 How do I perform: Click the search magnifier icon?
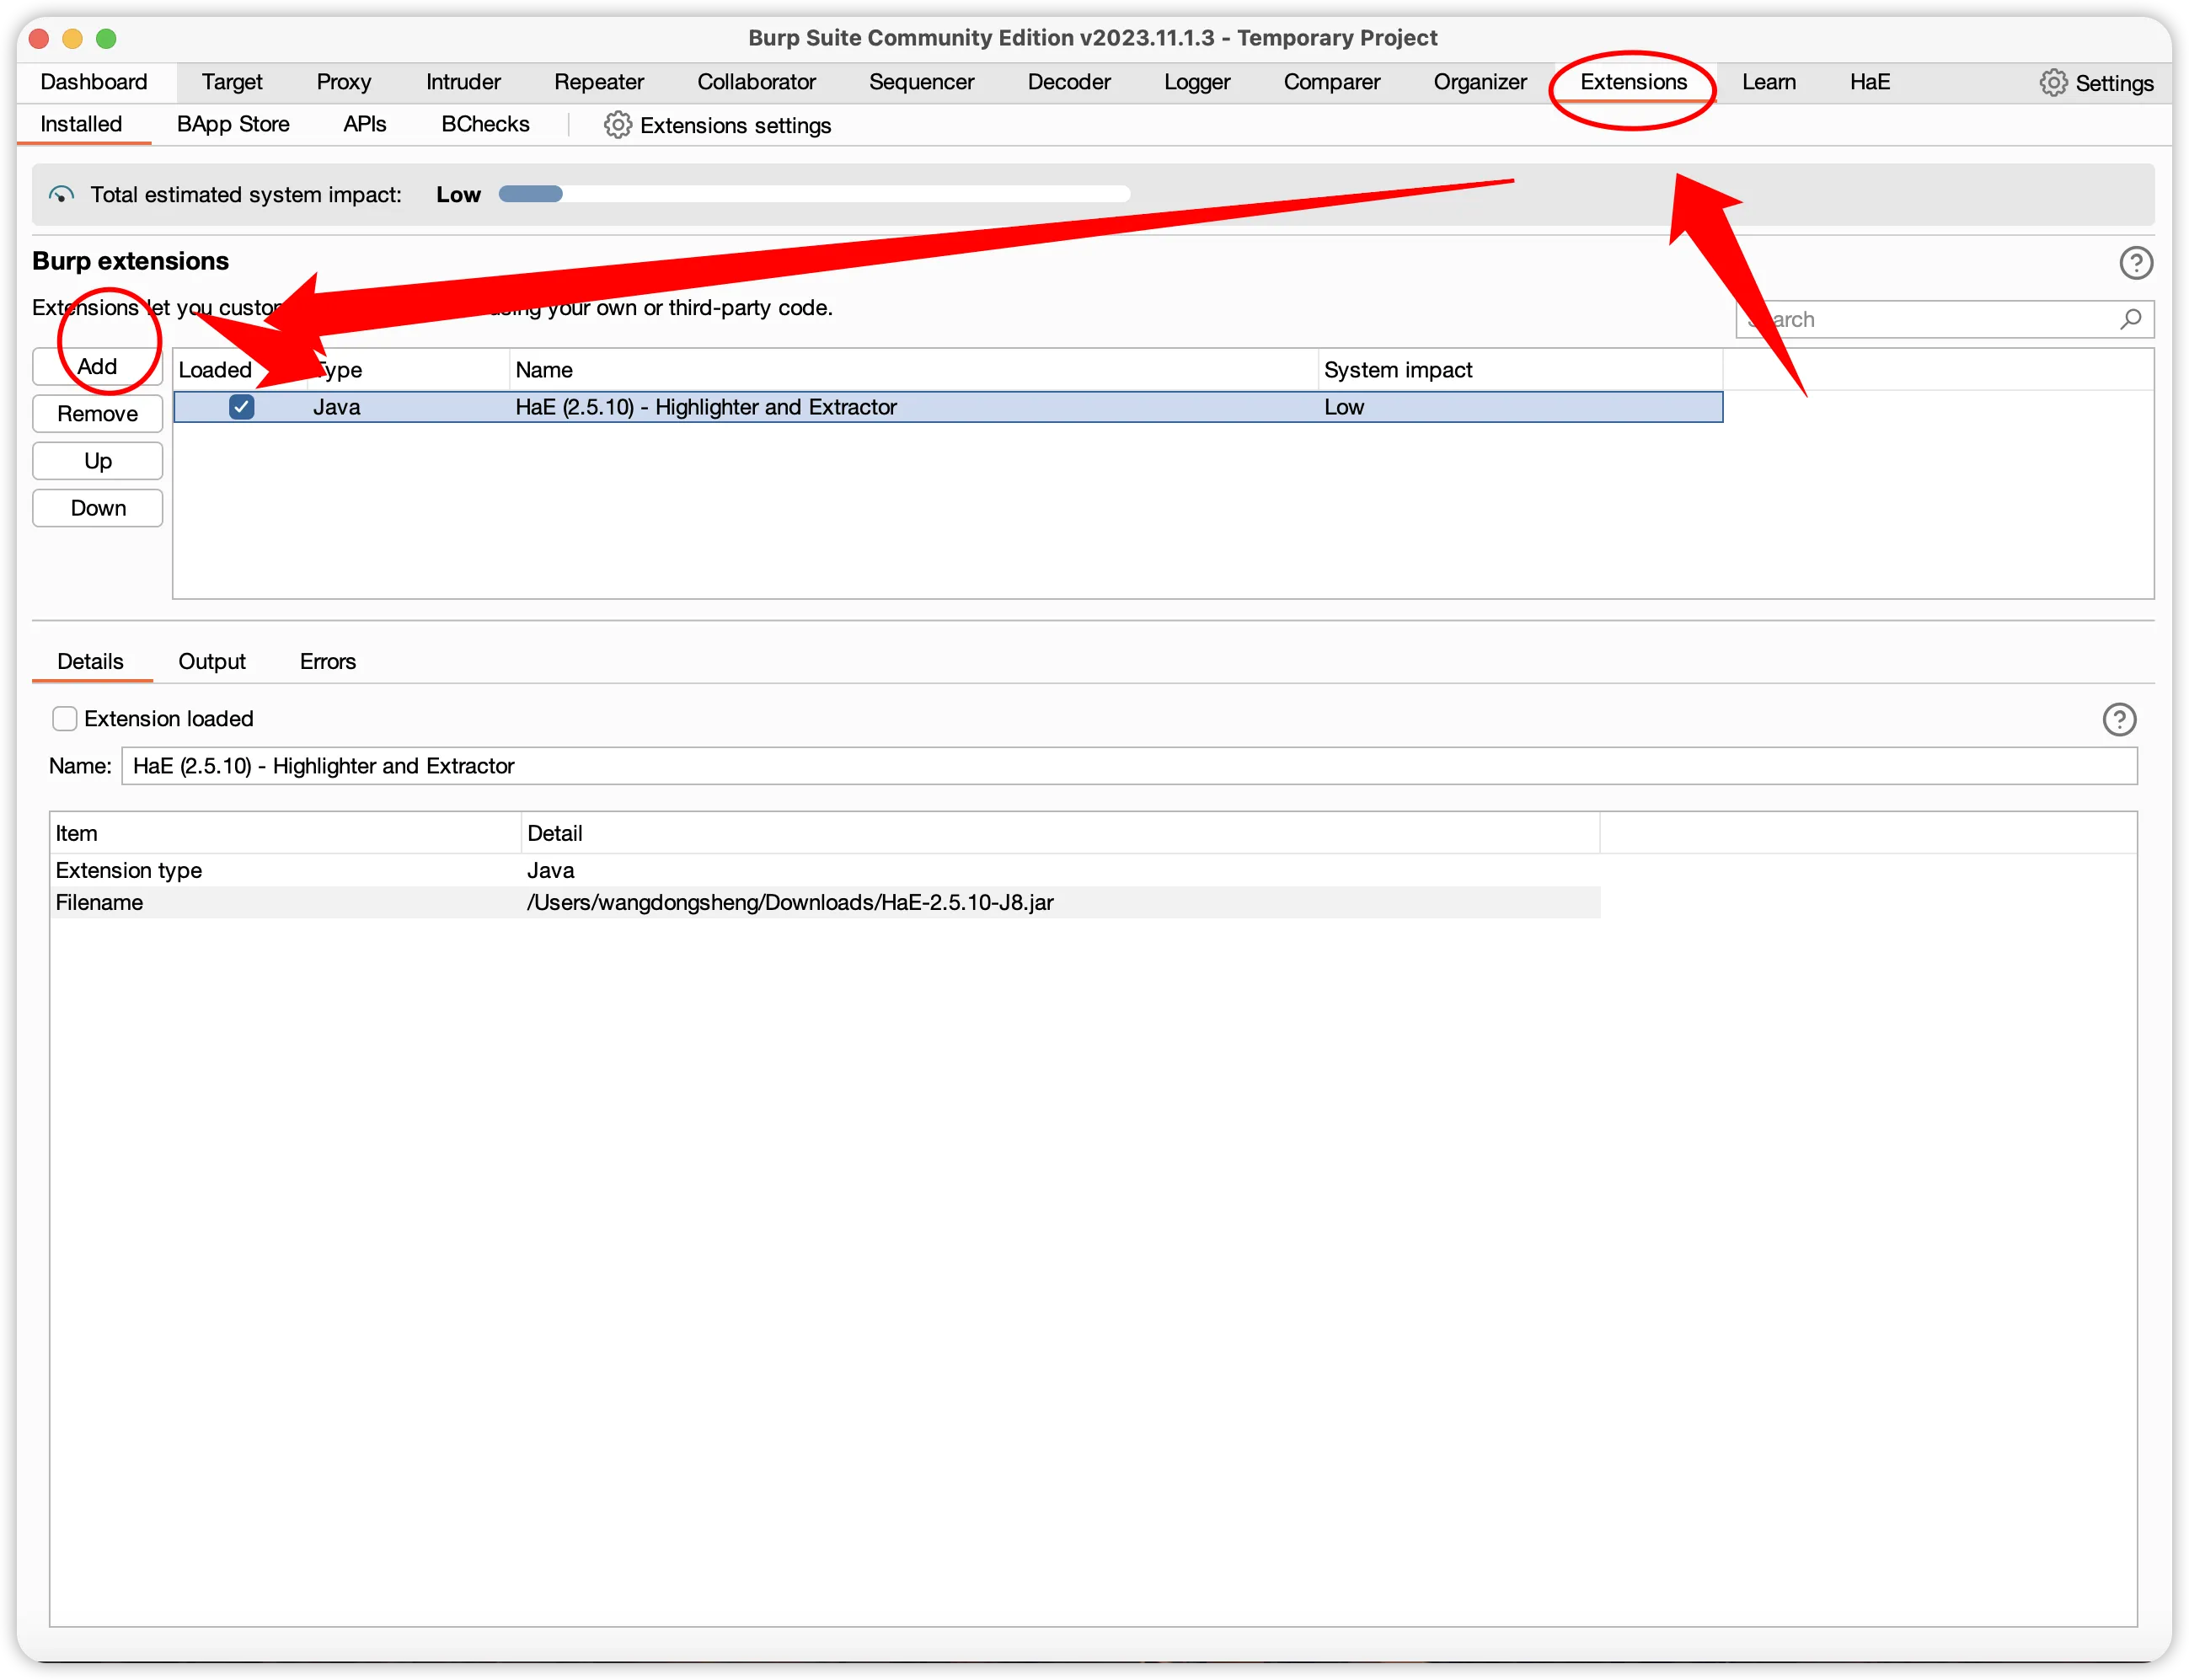pyautogui.click(x=2129, y=319)
